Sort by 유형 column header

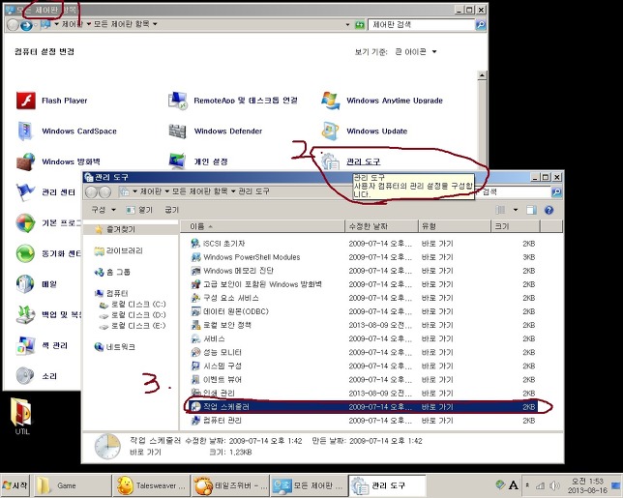(x=455, y=226)
